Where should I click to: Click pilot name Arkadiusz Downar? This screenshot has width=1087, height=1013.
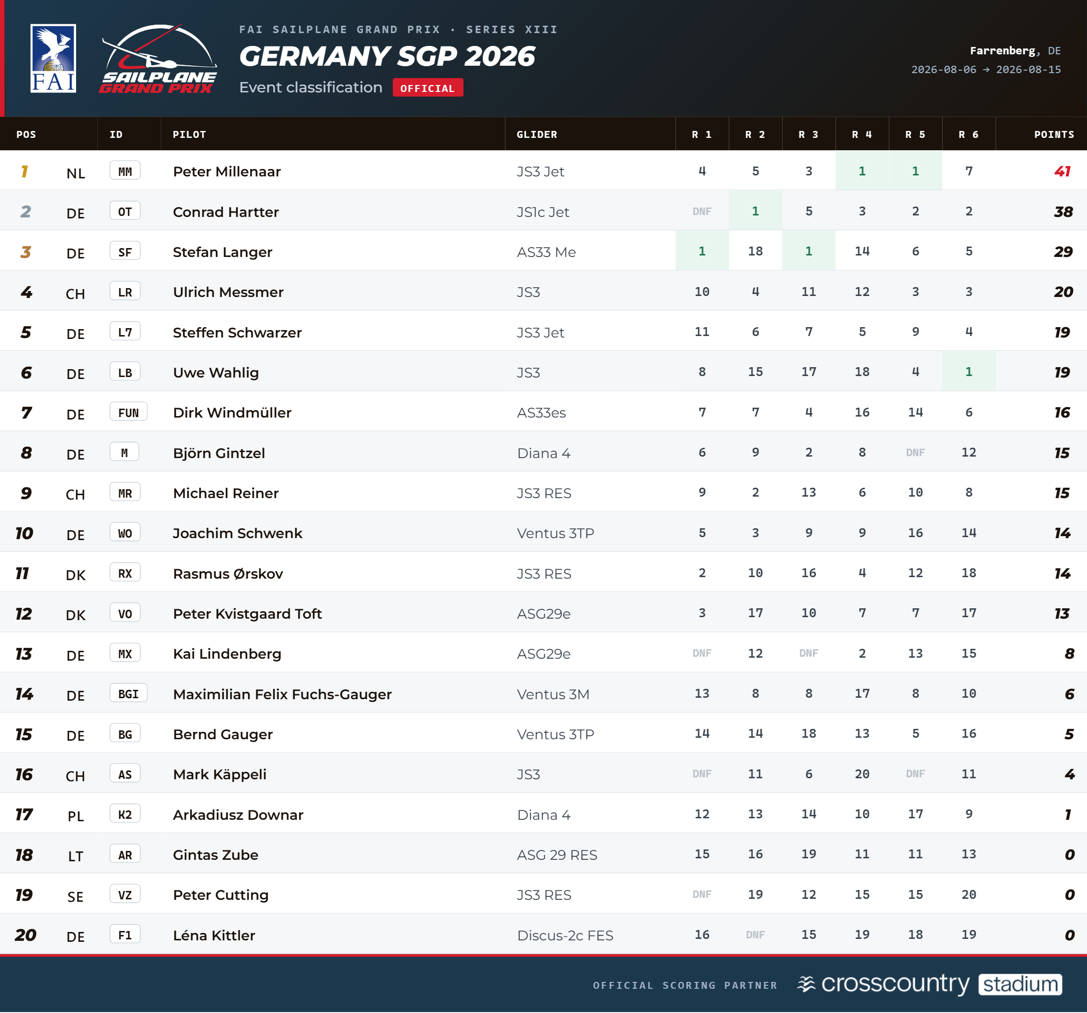coord(238,814)
